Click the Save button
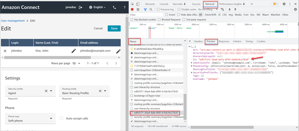 tap(114, 28)
